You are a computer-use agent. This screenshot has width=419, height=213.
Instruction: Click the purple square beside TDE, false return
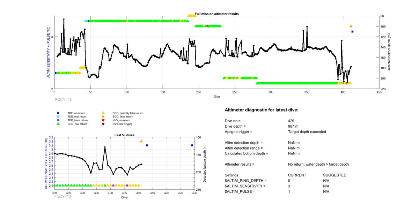58,120
